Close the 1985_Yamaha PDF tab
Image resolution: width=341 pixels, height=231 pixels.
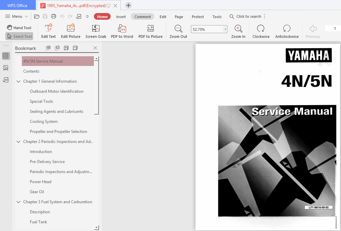115,6
